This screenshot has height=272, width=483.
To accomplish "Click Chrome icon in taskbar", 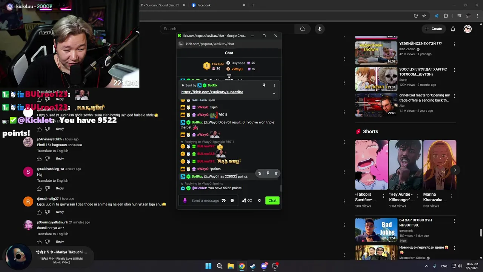I will [x=241, y=266].
